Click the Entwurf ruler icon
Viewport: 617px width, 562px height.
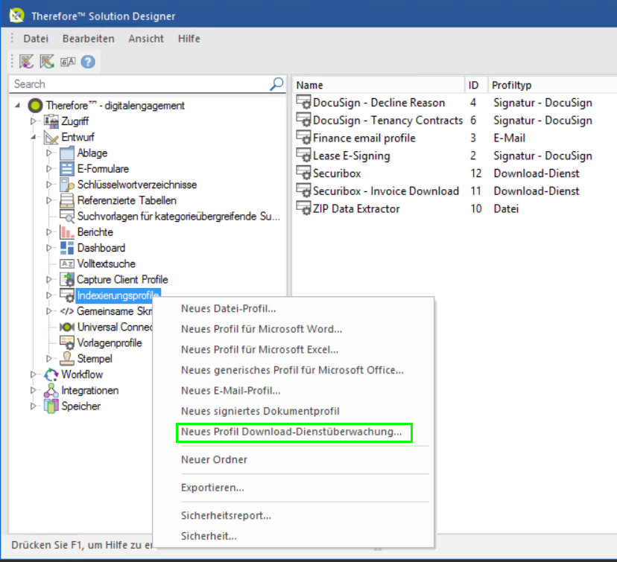(x=51, y=137)
